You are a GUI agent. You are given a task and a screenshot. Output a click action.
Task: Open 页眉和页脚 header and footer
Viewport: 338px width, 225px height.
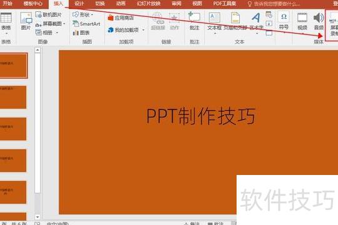pos(235,21)
